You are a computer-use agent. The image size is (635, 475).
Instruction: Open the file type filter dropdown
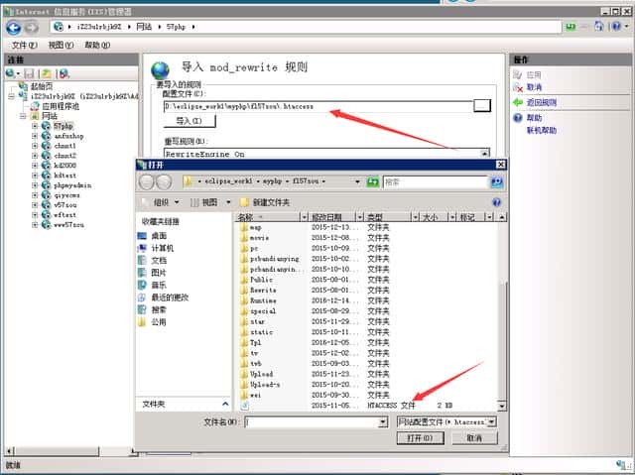coord(491,422)
